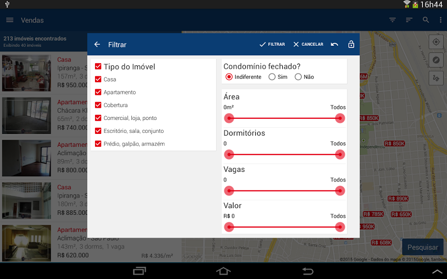Image resolution: width=447 pixels, height=279 pixels.
Task: Uncheck Prédio, galpão, armazém checkbox
Action: coord(98,144)
